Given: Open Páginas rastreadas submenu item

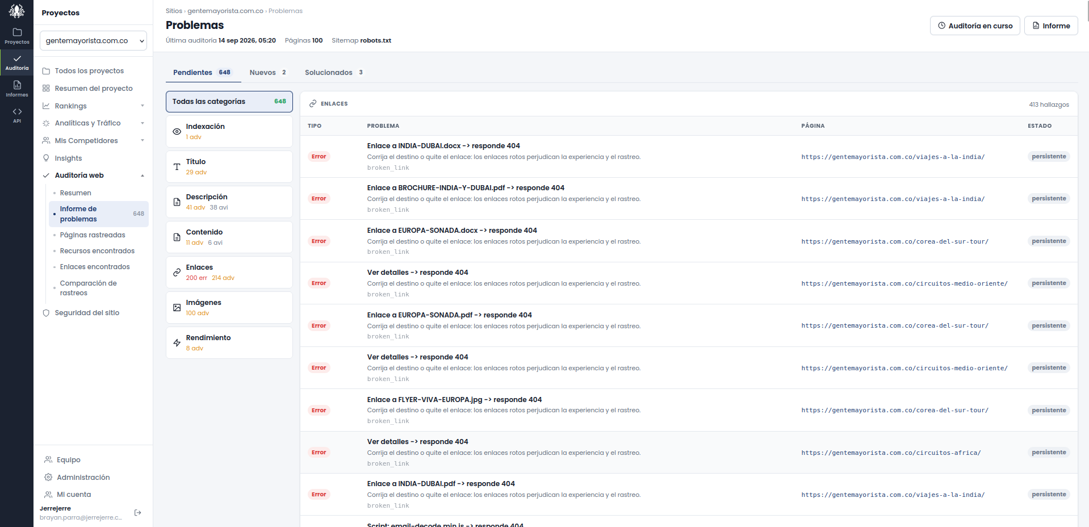Looking at the screenshot, I should (93, 235).
